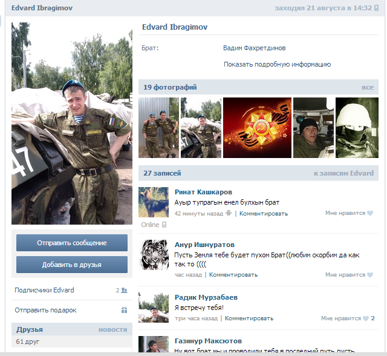Open the red star order thumbnail

click(257, 128)
